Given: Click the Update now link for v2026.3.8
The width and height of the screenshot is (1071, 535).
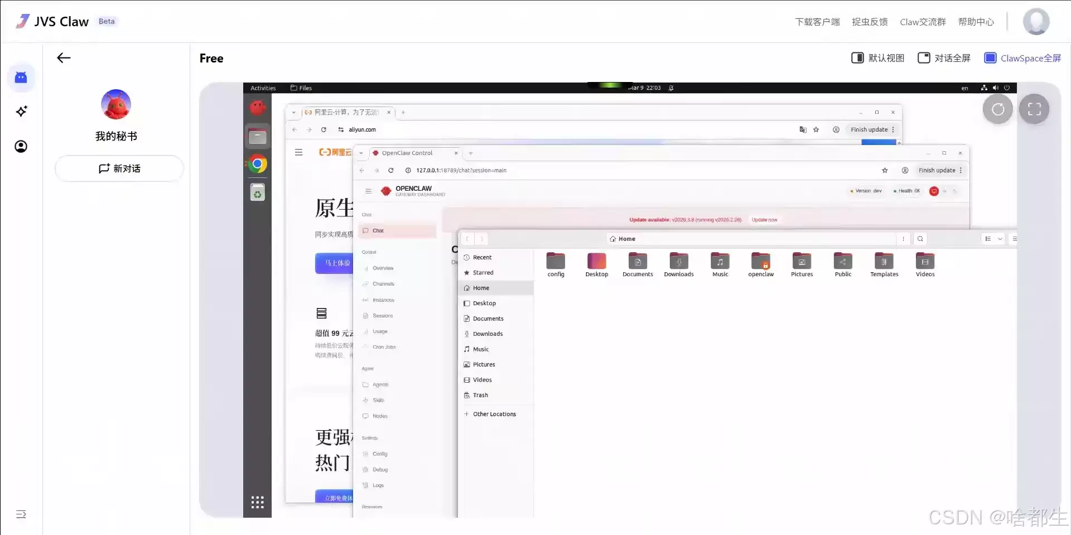Looking at the screenshot, I should click(x=764, y=219).
